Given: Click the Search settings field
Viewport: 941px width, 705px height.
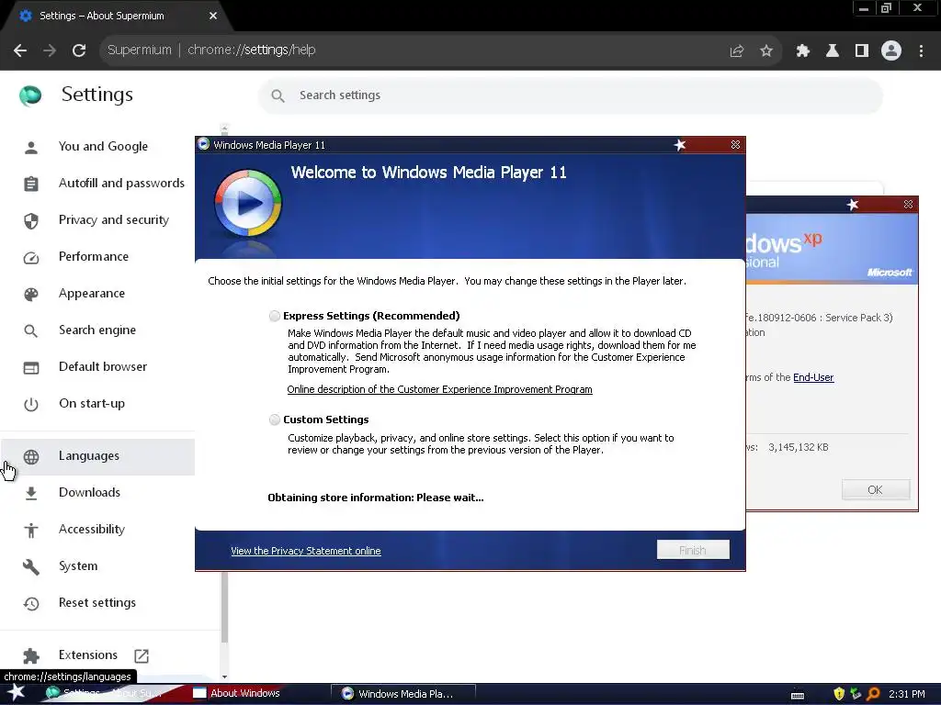Looking at the screenshot, I should coord(570,95).
